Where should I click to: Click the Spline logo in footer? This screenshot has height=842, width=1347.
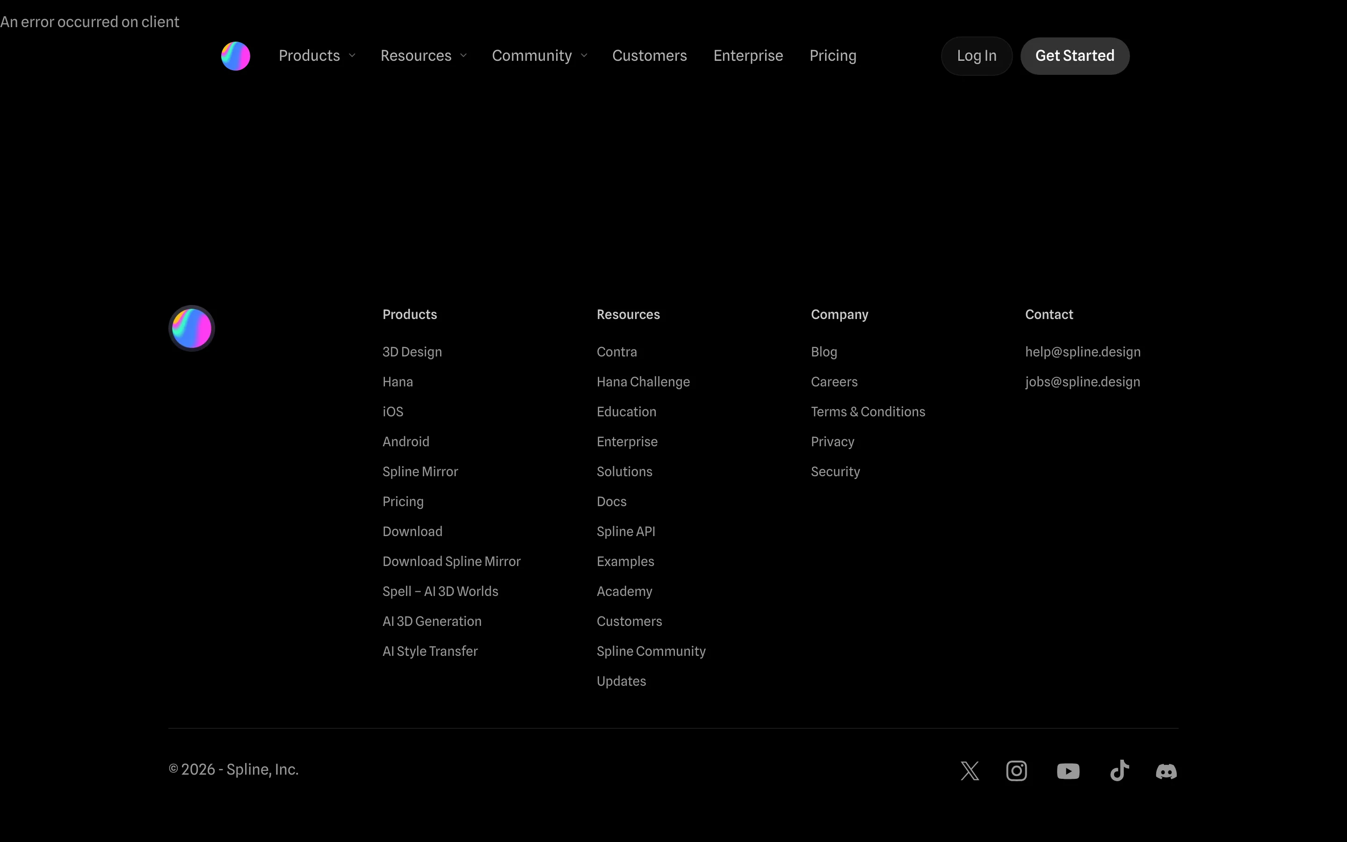191,328
